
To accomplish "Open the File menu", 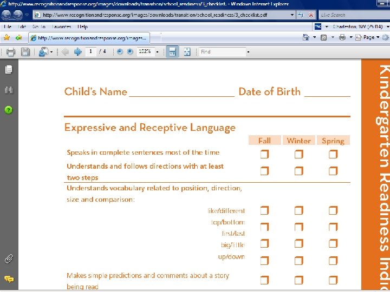I will pos(8,26).
